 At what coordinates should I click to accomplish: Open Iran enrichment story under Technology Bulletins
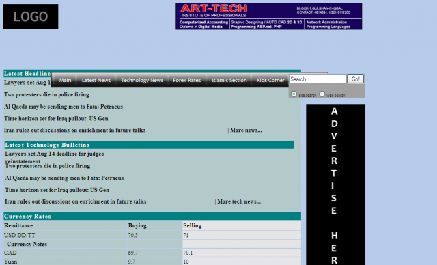click(x=76, y=201)
